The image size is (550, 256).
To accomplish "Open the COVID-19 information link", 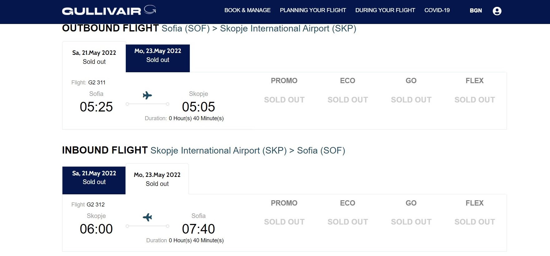I will coord(437,10).
